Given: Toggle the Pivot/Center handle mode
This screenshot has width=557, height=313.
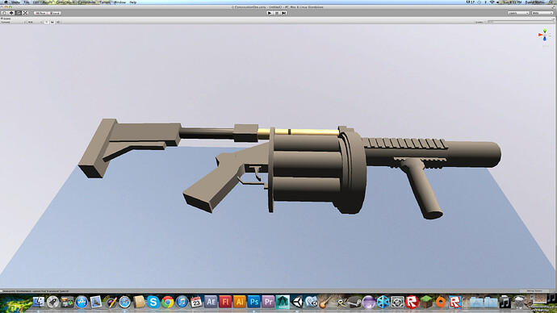Looking at the screenshot, I should pyautogui.click(x=40, y=13).
